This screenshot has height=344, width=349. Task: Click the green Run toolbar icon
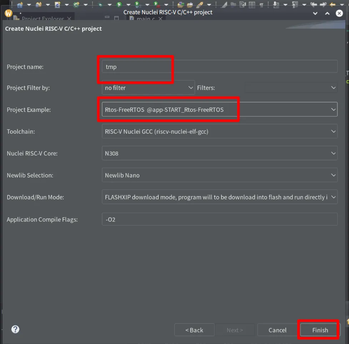[x=119, y=5]
